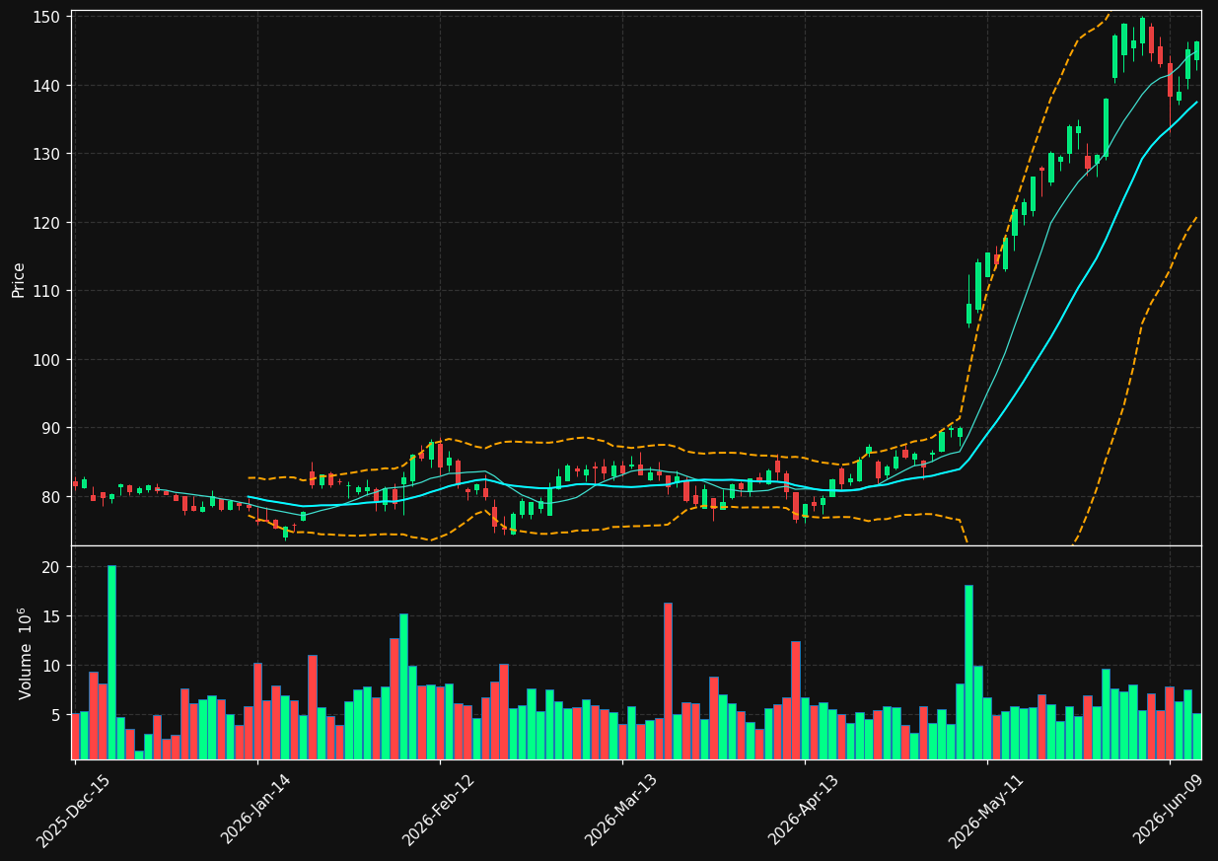Click the 80 price tick label
The height and width of the screenshot is (861, 1218).
(x=53, y=497)
